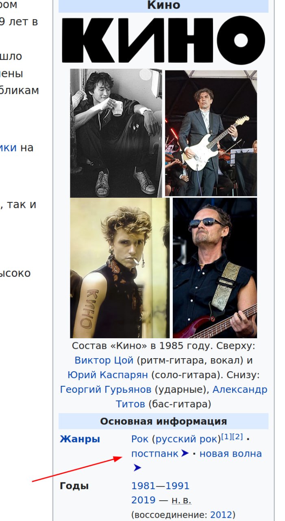The width and height of the screenshot is (285, 521).
Task: Click the arrow icon after новая волна
Action: pyautogui.click(x=137, y=468)
